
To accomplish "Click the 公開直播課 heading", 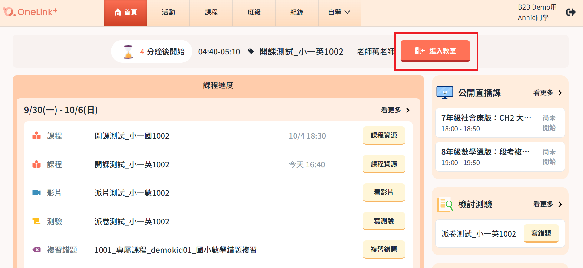I will coord(480,93).
